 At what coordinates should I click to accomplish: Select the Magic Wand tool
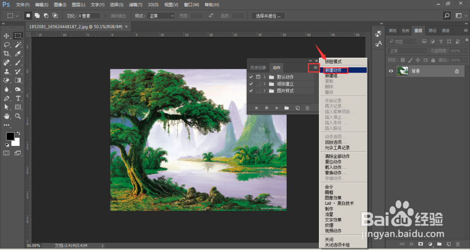click(x=18, y=45)
